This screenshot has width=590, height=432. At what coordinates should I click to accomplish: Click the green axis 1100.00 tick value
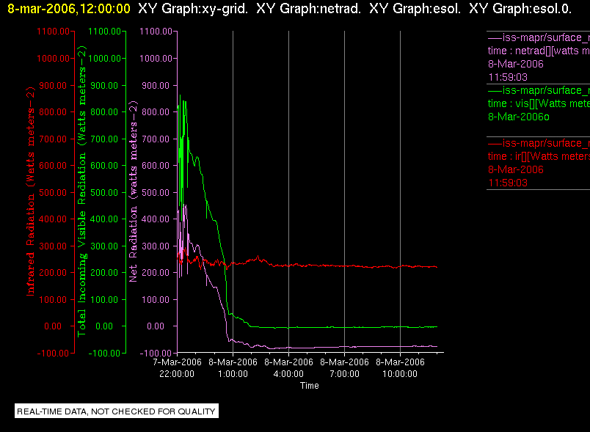104,32
